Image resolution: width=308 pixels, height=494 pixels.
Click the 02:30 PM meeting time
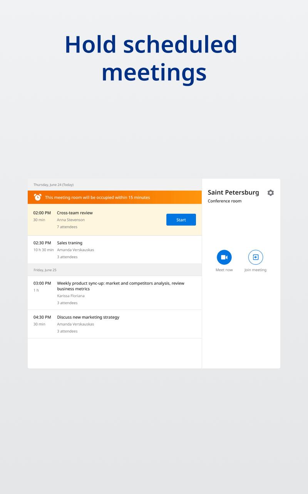42,243
